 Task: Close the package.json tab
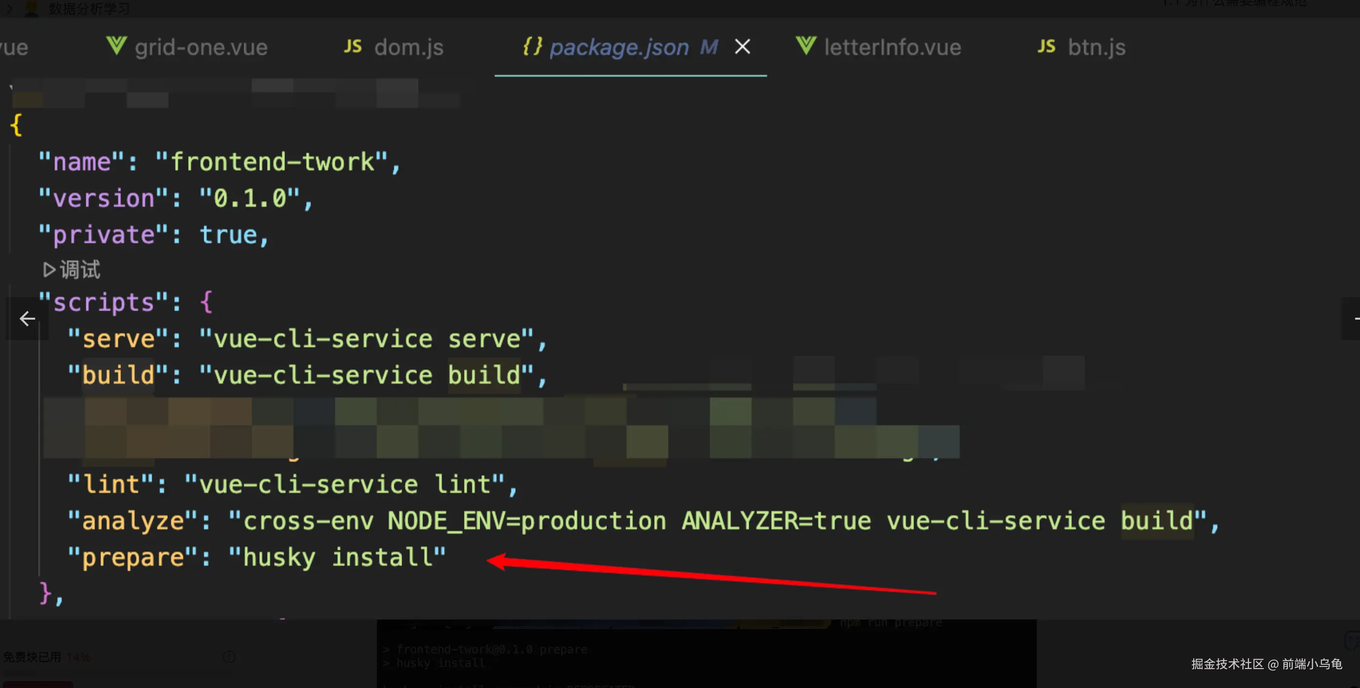[x=742, y=47]
